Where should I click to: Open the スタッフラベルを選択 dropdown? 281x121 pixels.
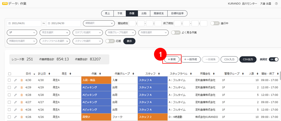point(55,41)
